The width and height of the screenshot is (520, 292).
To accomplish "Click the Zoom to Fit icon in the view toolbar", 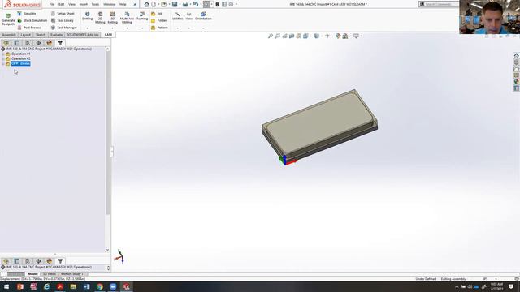I will 271,36.
